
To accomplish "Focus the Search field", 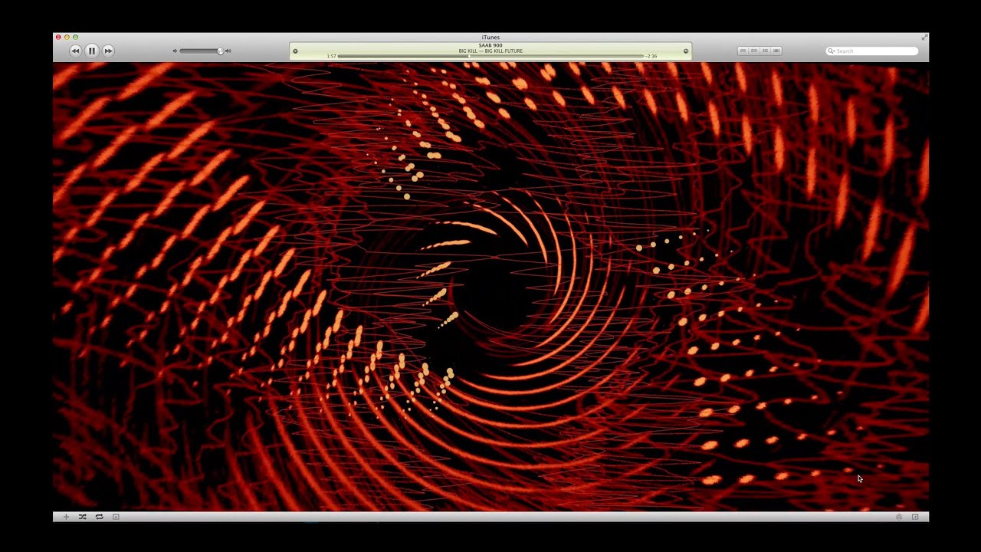I will click(872, 51).
